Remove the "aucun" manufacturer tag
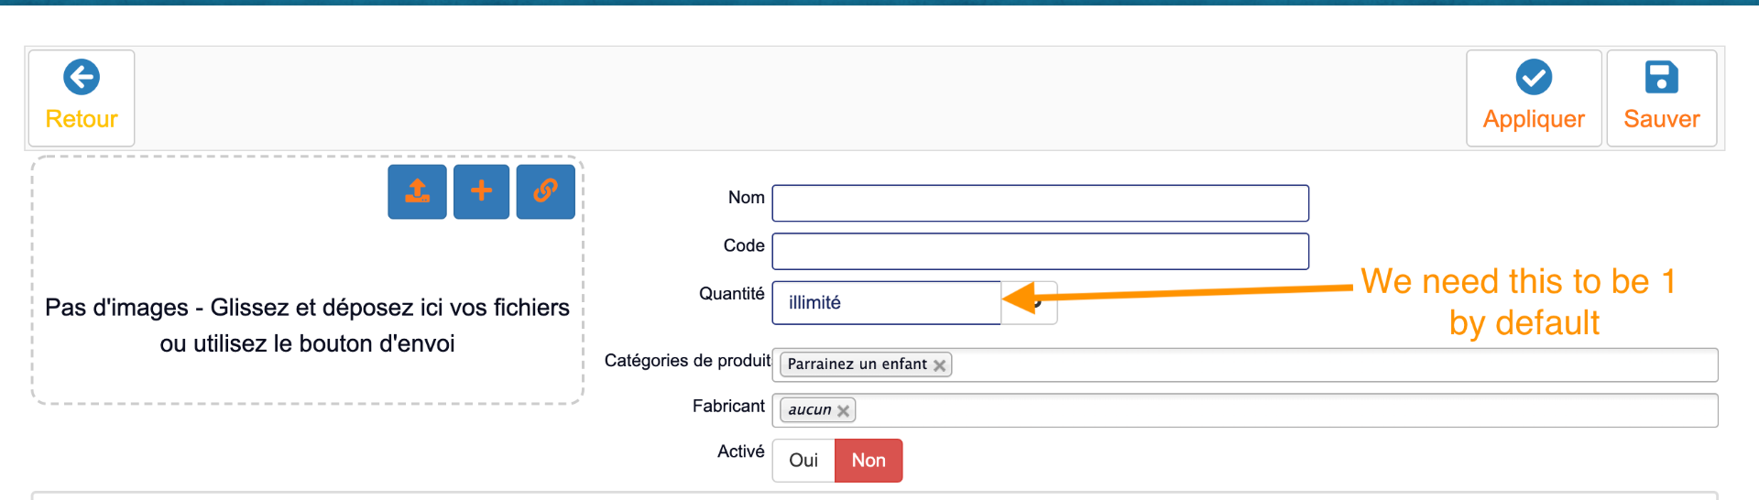Screen dimensions: 1759x500 (844, 411)
